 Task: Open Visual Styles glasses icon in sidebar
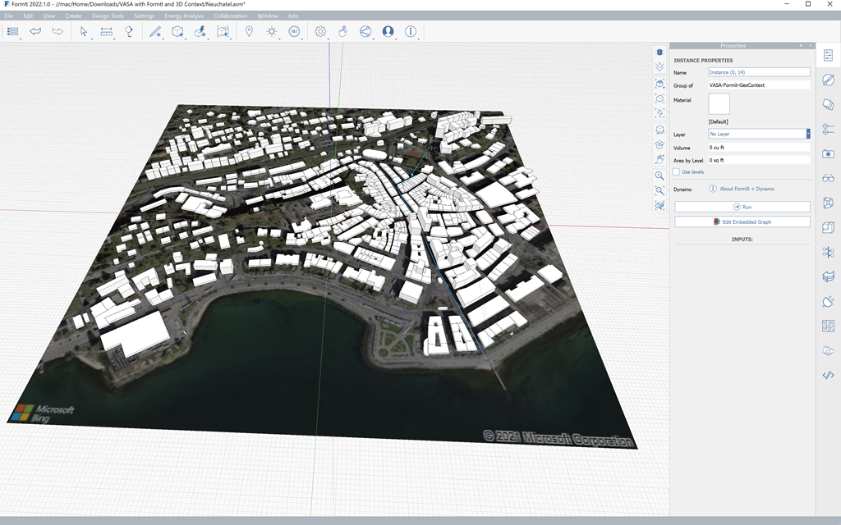[x=828, y=178]
